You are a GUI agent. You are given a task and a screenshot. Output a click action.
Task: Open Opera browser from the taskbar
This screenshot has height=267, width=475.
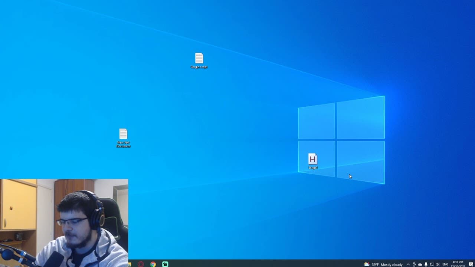pos(141,264)
